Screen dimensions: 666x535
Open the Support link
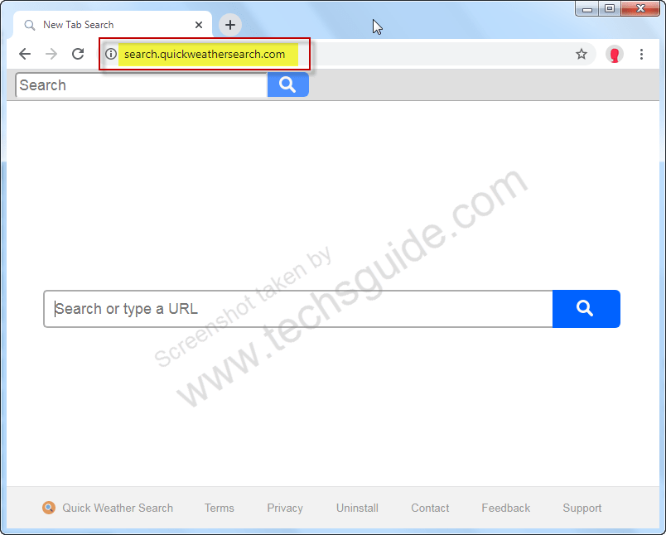[582, 508]
